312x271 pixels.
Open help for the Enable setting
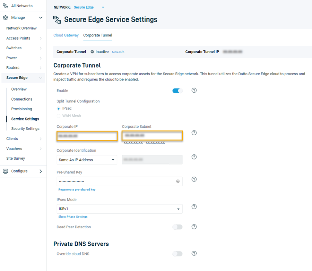194,91
